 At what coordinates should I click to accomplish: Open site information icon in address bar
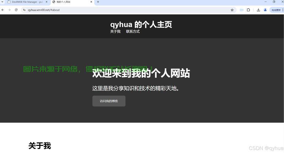(24, 10)
